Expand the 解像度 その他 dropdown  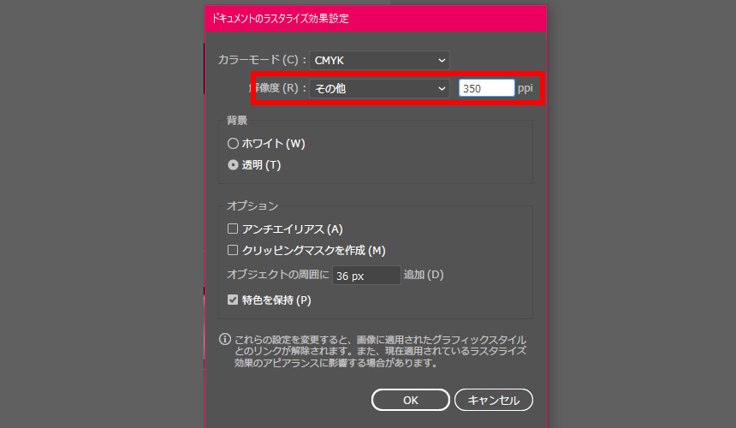click(x=379, y=88)
